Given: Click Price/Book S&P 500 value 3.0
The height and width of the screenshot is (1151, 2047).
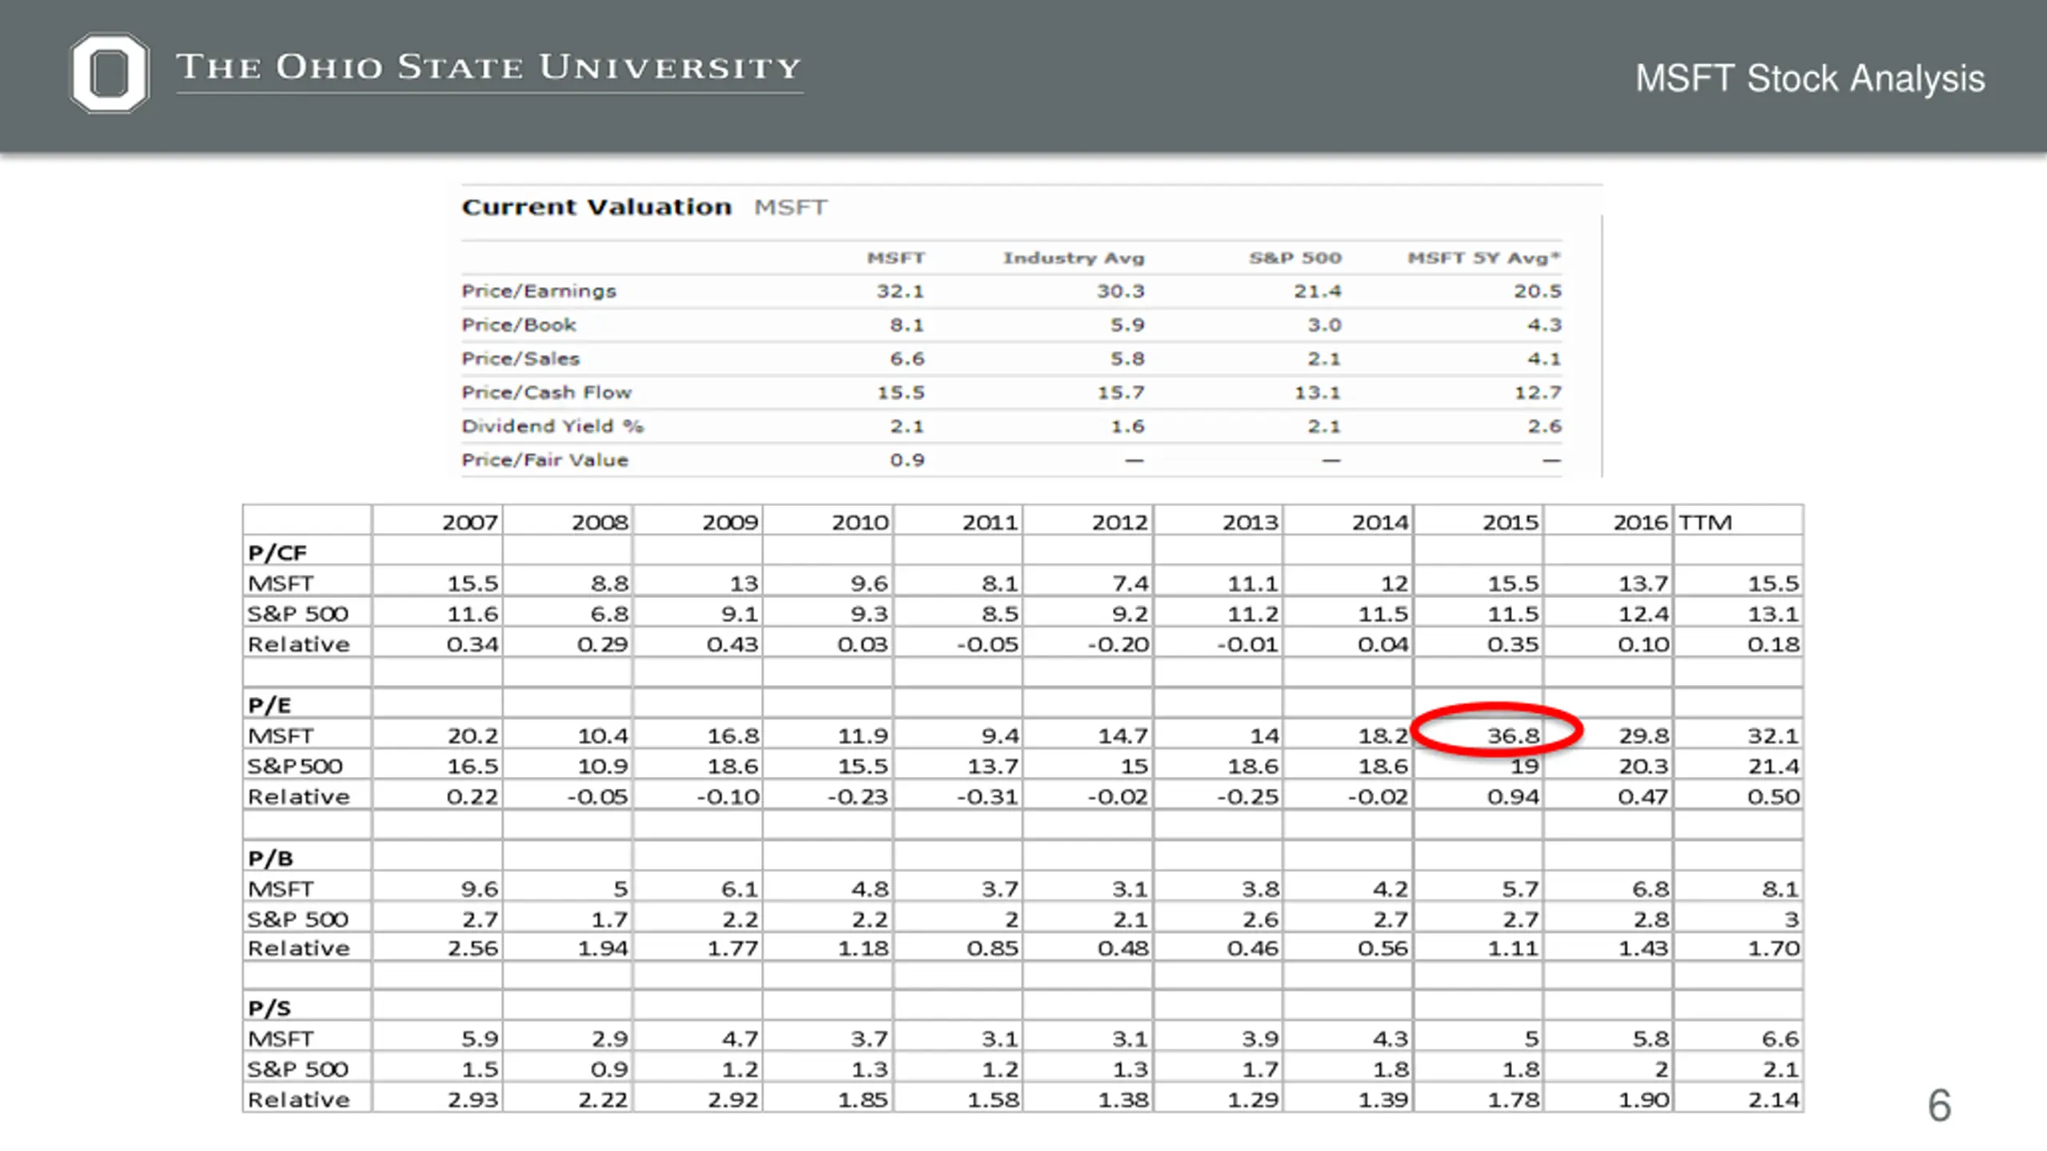Looking at the screenshot, I should pos(1324,325).
